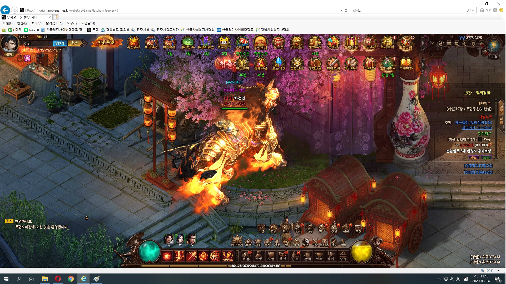Open the 도움말(H) menu
The height and width of the screenshot is (284, 506).
point(88,23)
